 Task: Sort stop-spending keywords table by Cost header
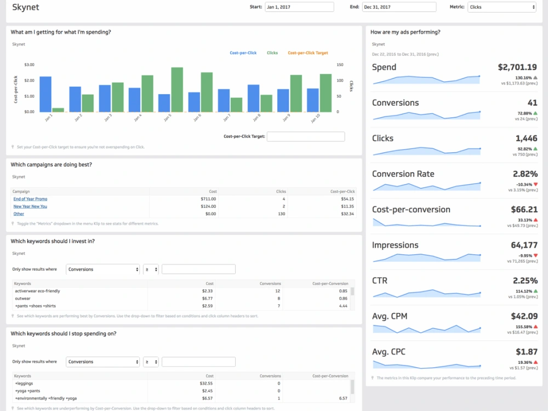210,376
